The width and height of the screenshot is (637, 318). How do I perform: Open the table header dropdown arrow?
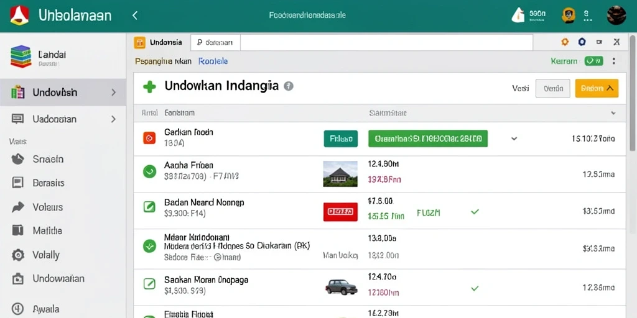[613, 113]
